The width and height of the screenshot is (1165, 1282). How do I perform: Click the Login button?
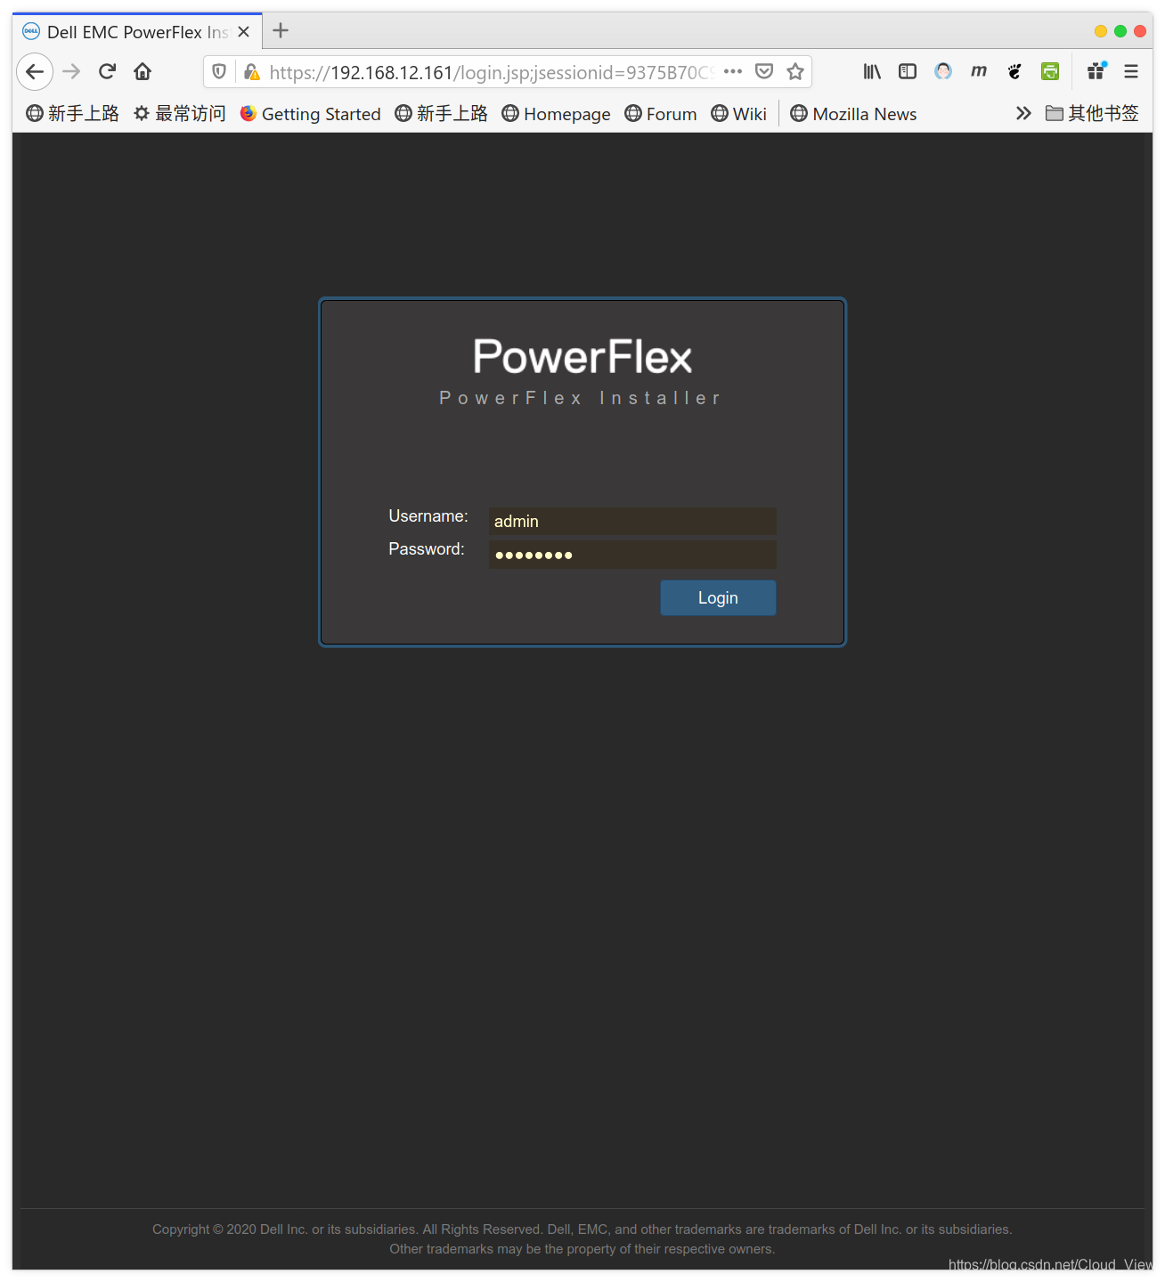click(x=718, y=597)
